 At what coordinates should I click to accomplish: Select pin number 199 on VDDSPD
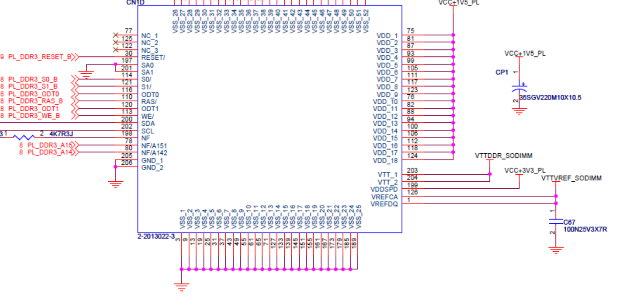pyautogui.click(x=412, y=185)
